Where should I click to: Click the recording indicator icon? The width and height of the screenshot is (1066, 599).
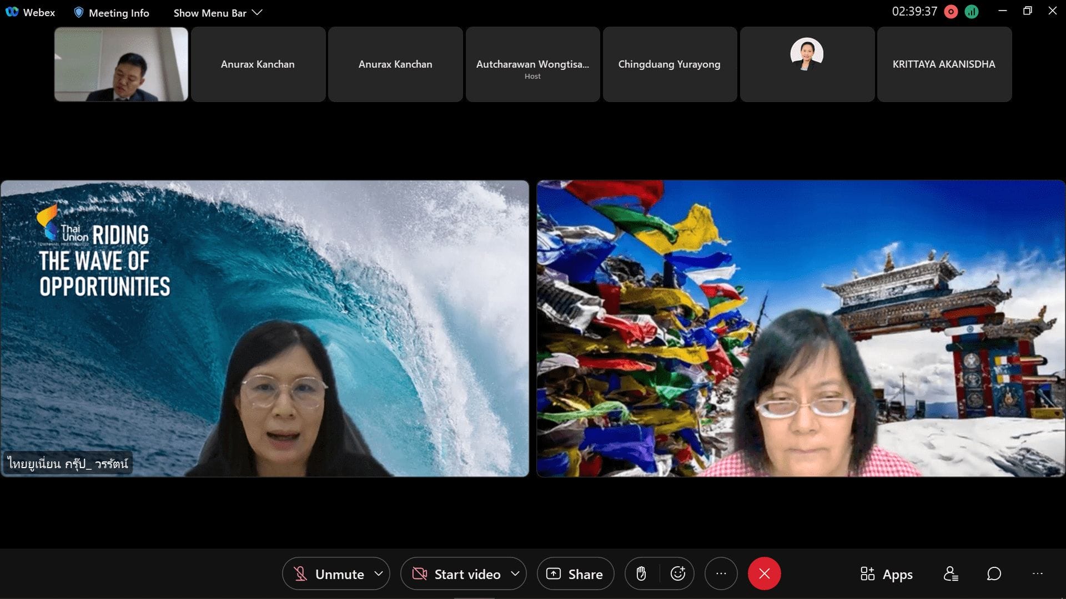[x=951, y=12]
